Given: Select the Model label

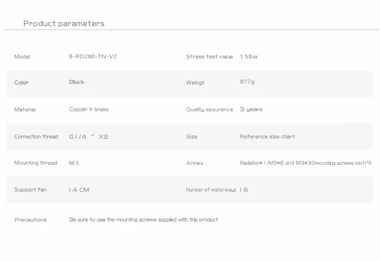Looking at the screenshot, I should tap(22, 57).
